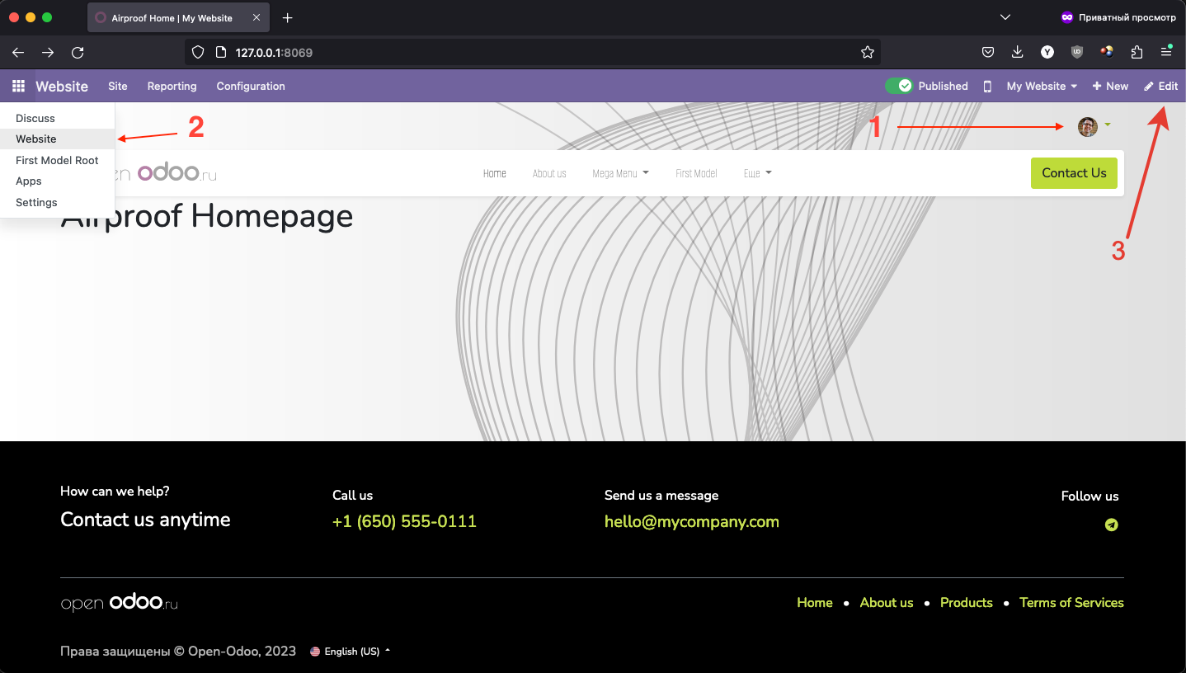Click the Telegram icon under Follow us

pyautogui.click(x=1112, y=525)
